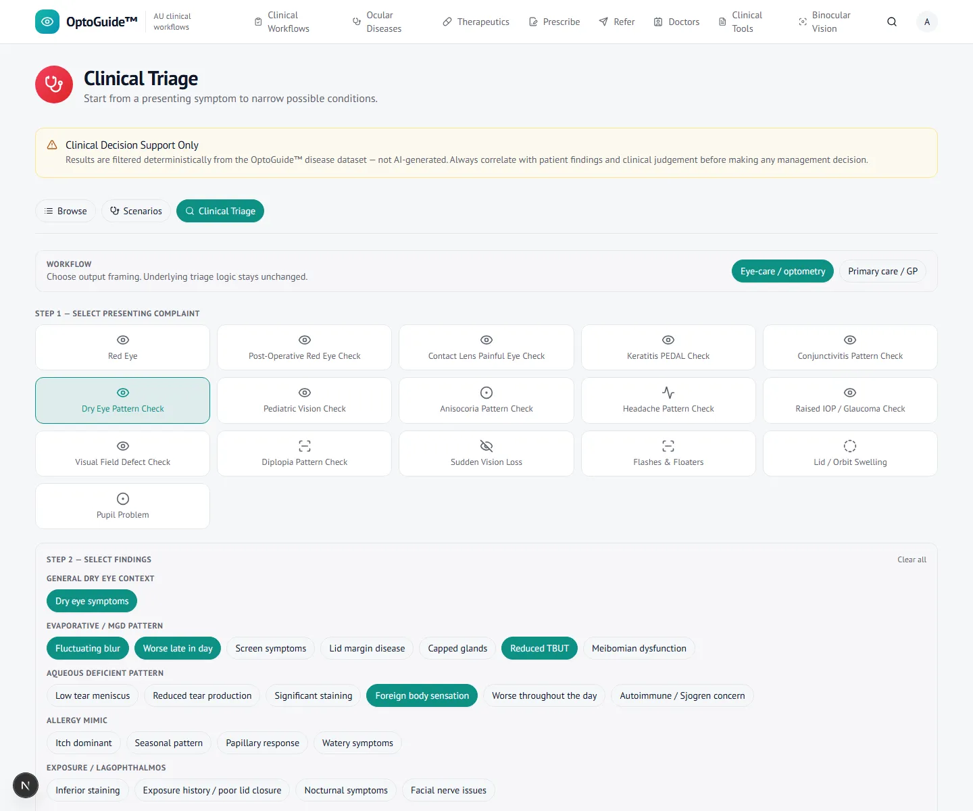
Task: Click the eye icon on Visual Field Defect Check
Action: coord(123,446)
